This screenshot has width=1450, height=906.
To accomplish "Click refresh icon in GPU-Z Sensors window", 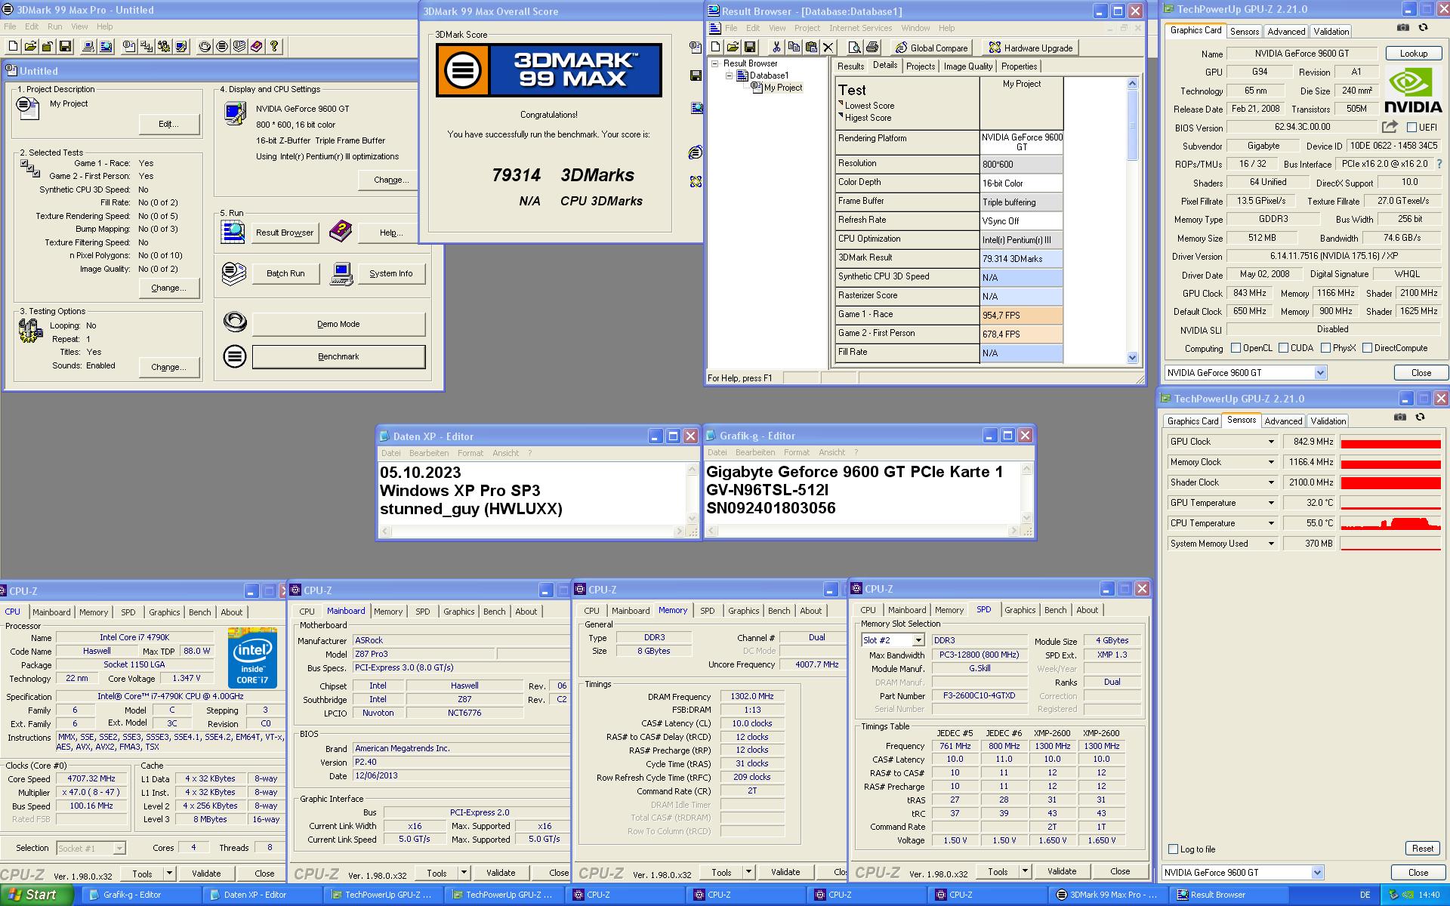I will coord(1420,418).
